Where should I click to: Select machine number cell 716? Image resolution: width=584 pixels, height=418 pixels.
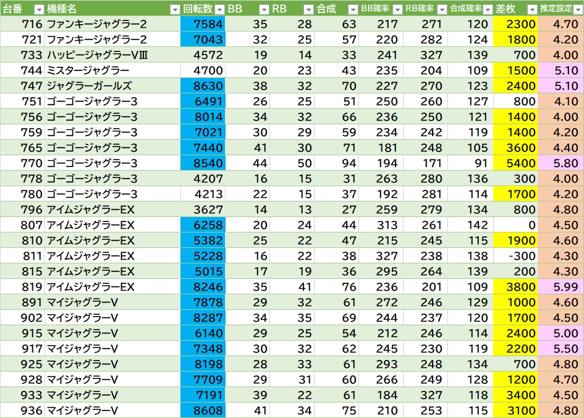pyautogui.click(x=23, y=24)
